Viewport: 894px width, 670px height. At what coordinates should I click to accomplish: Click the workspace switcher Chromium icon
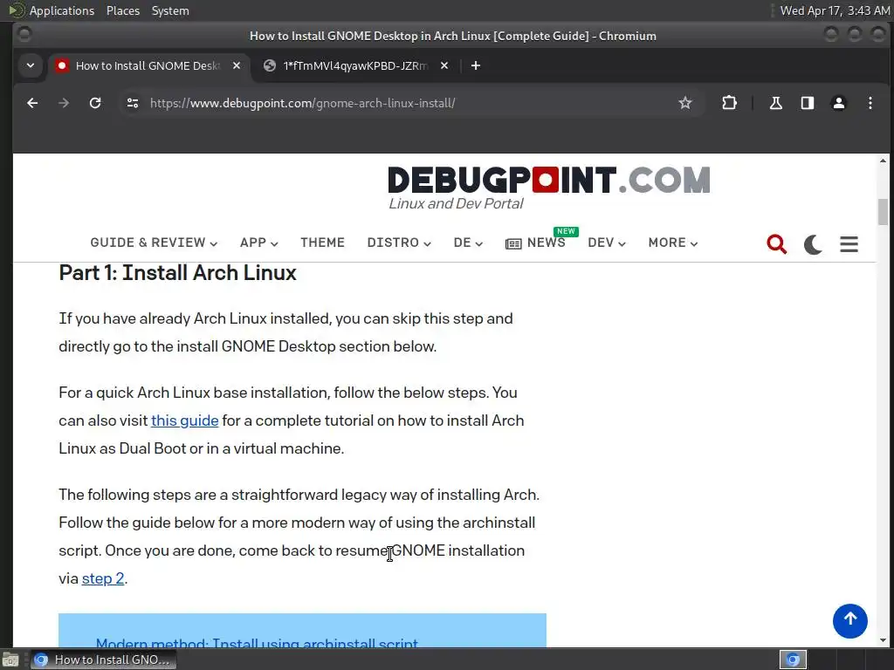coord(793,660)
